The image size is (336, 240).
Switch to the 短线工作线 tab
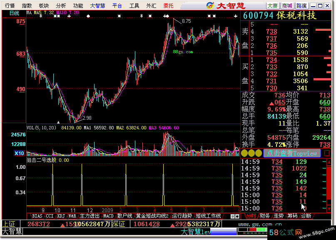point(208,216)
